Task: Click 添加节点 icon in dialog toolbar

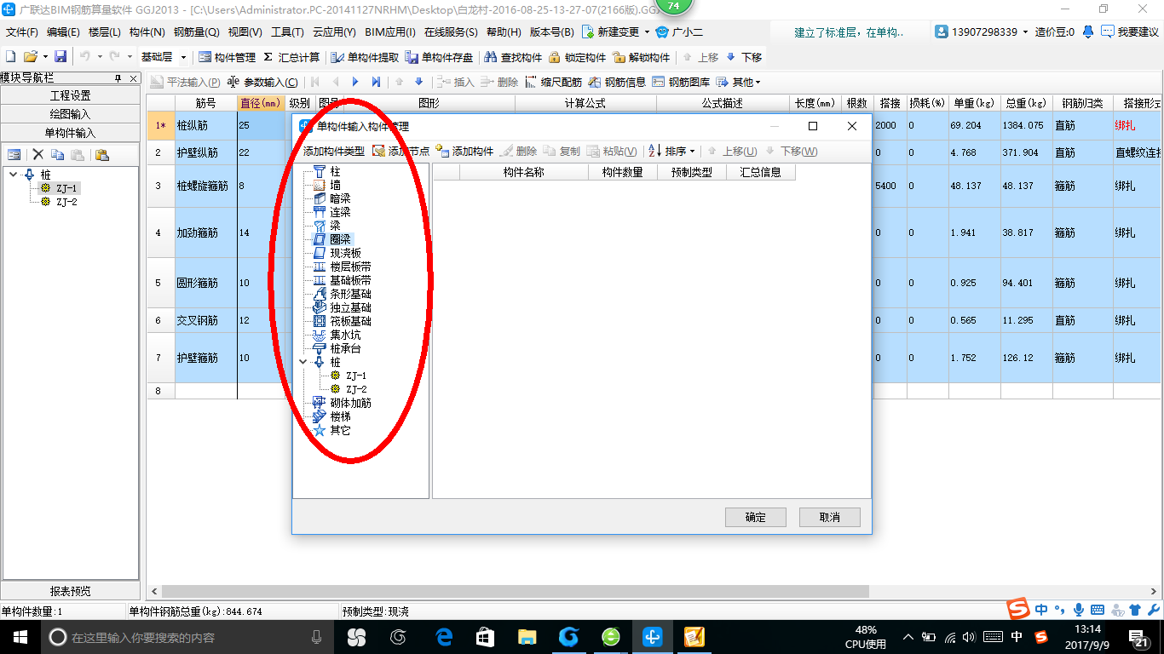Action: coord(401,151)
